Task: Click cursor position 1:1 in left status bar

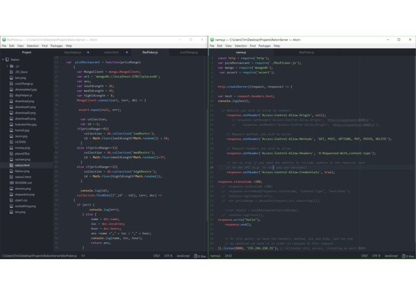Action: [83, 256]
